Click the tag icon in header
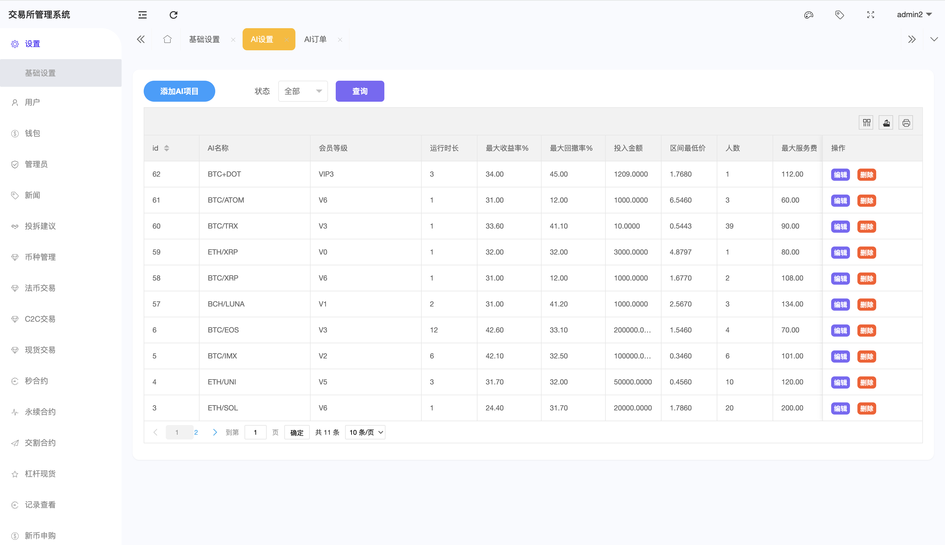Image resolution: width=945 pixels, height=545 pixels. pyautogui.click(x=839, y=15)
